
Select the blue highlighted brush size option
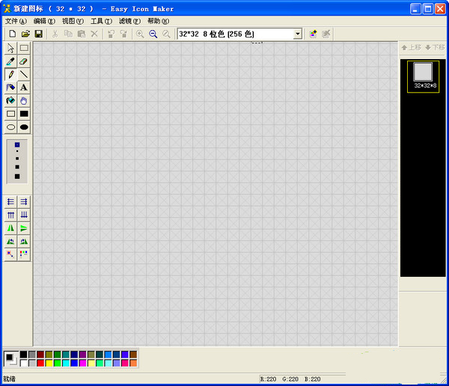click(x=17, y=145)
